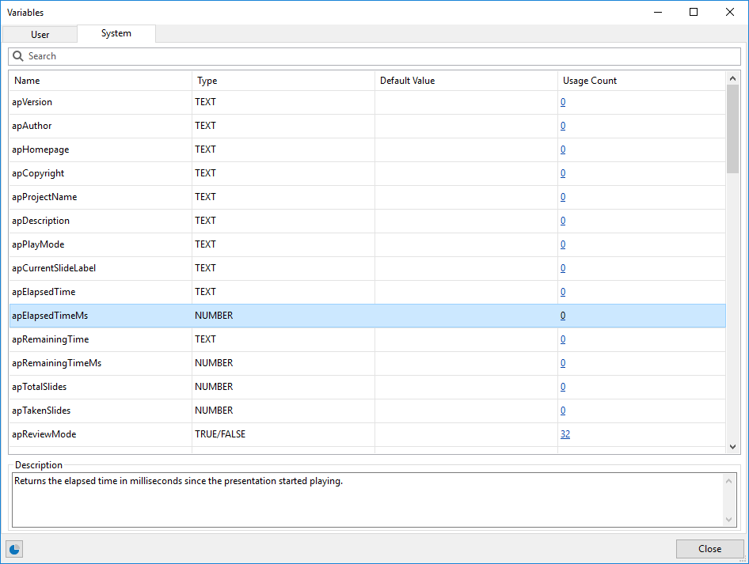749x564 pixels.
Task: Open usage count link for apHomepage
Action: point(563,150)
